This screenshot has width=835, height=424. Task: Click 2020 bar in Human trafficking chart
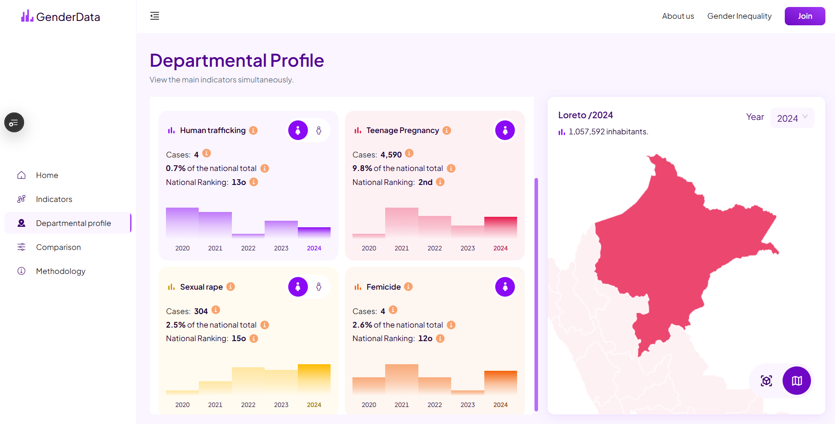182,223
